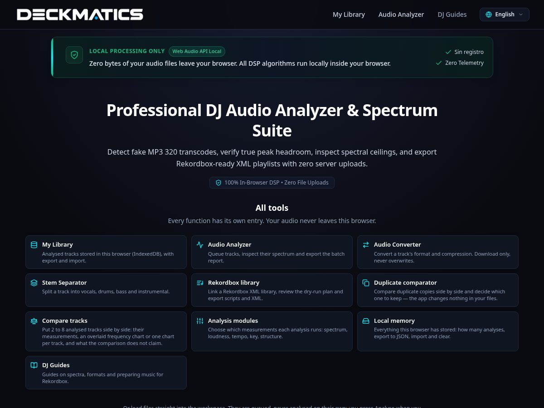The height and width of the screenshot is (408, 544).
Task: Open the English language dropdown
Action: click(x=504, y=15)
